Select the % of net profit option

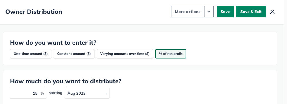(x=171, y=54)
